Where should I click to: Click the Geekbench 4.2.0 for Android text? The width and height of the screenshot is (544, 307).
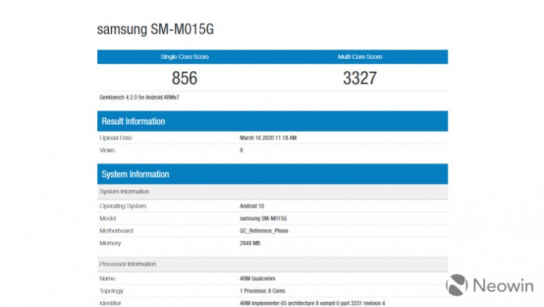(x=139, y=97)
